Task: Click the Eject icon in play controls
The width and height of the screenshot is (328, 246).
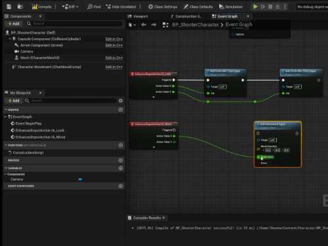Action: click(277, 7)
